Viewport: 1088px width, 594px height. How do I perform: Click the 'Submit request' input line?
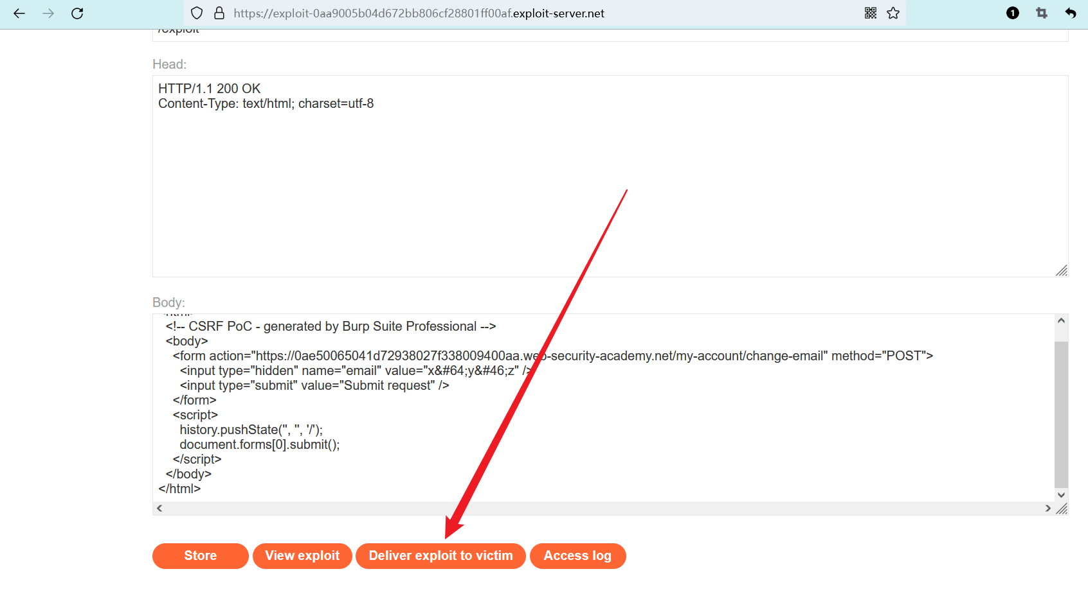tap(314, 385)
